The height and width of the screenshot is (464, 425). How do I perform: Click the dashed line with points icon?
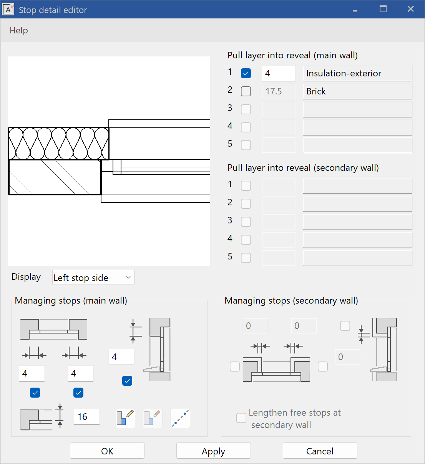180,418
